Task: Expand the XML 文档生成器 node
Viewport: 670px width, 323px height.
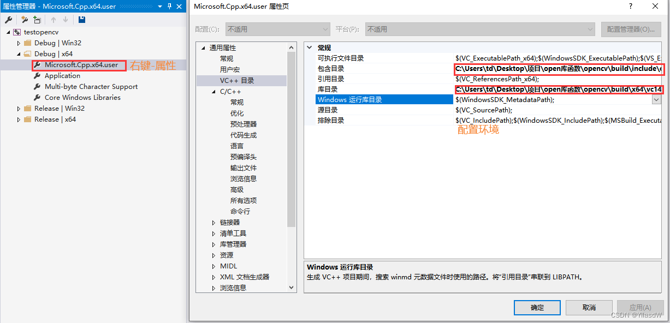Action: (214, 277)
